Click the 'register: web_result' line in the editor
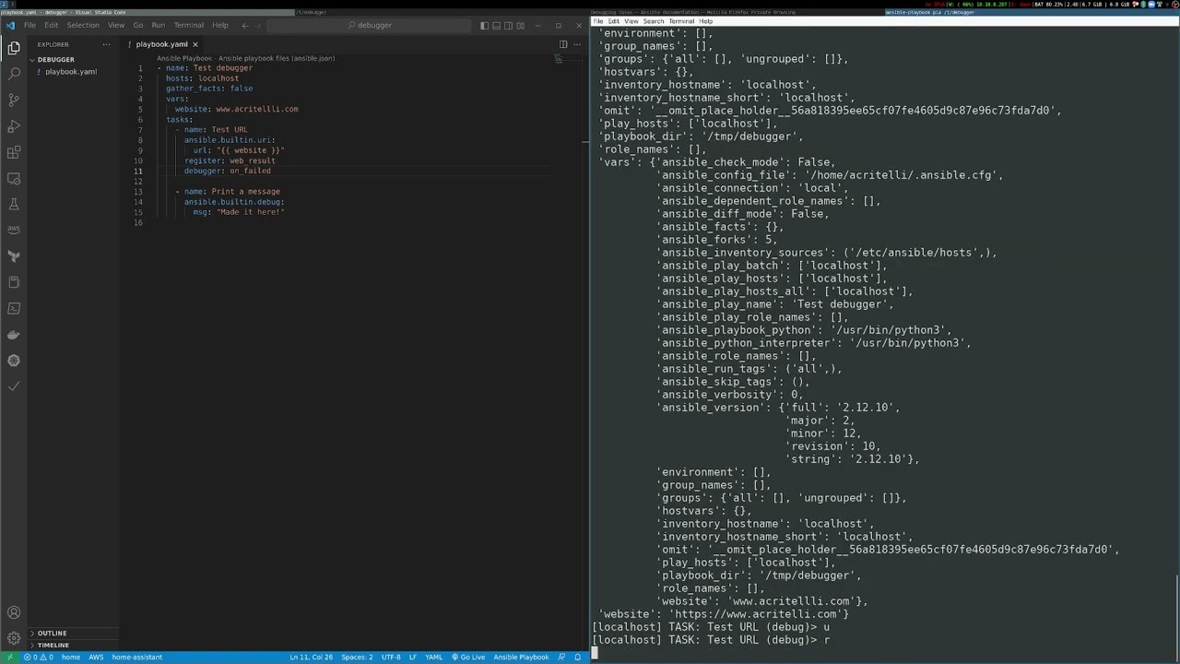This screenshot has width=1180, height=664. [x=230, y=160]
